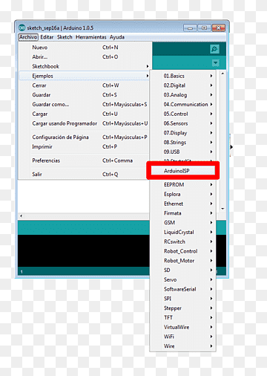
Task: Open VirtualWire examples submenu
Action: coord(183,327)
